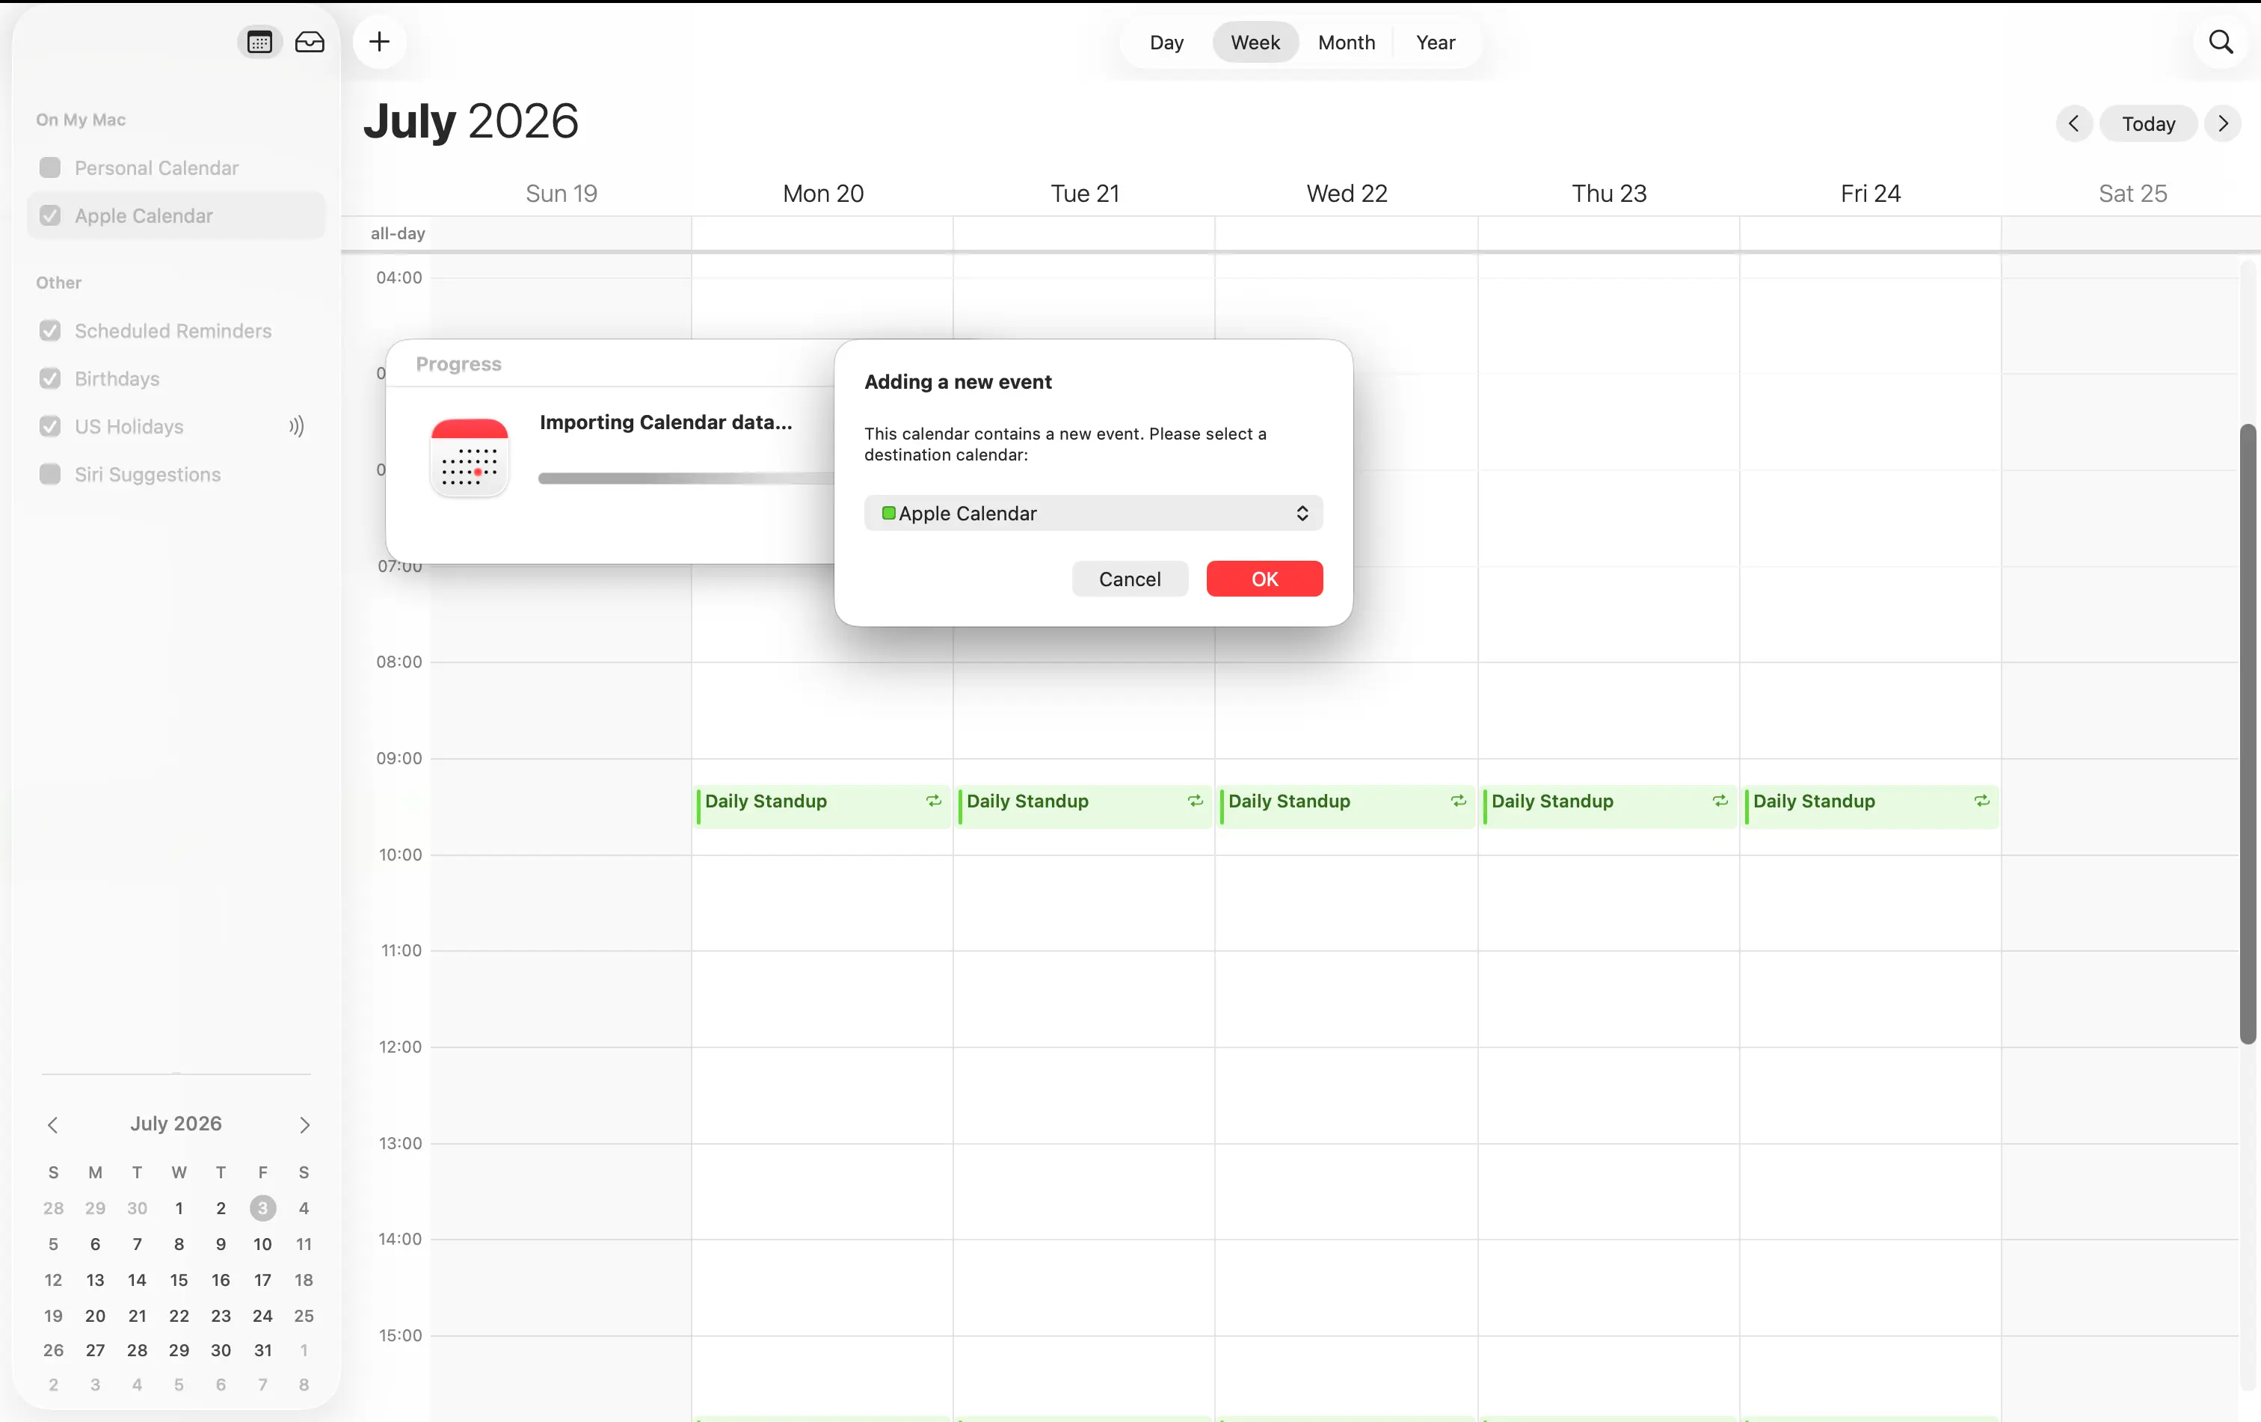Click repeat icon on Wednesday Daily Standup

click(1458, 801)
